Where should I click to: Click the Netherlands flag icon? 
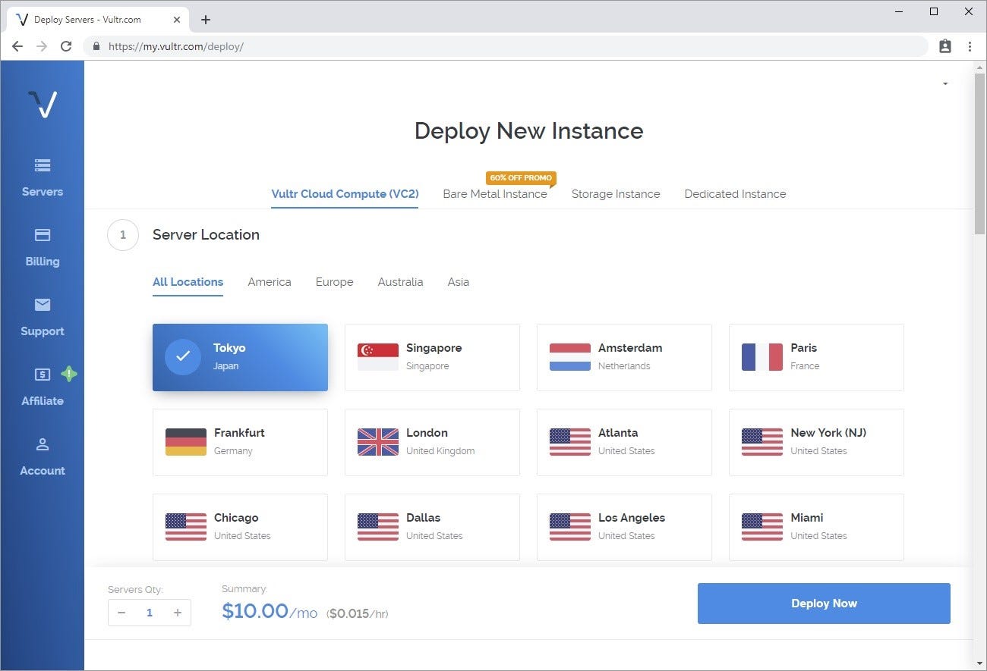pyautogui.click(x=570, y=357)
